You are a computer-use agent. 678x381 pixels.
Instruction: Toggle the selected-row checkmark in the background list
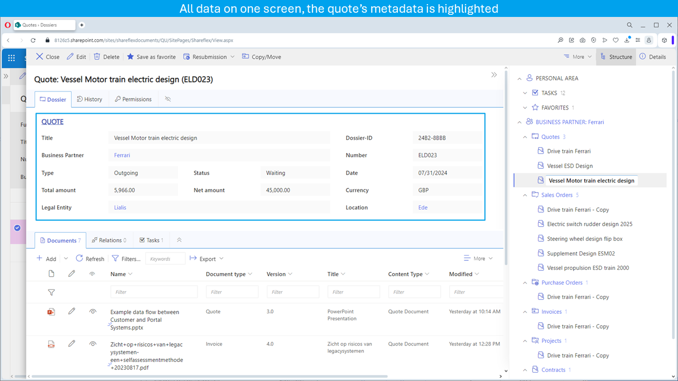(17, 228)
